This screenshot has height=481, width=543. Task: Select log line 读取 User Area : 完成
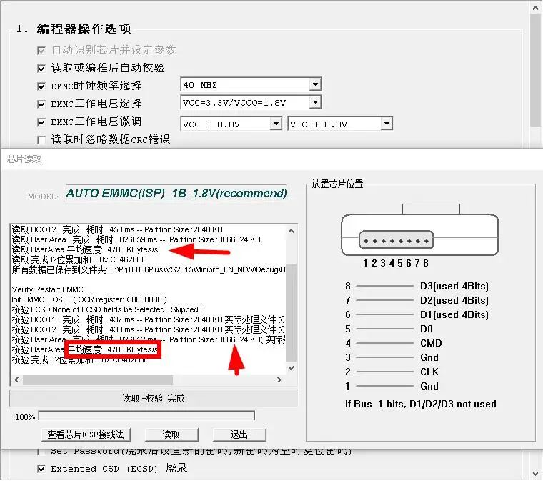point(136,239)
